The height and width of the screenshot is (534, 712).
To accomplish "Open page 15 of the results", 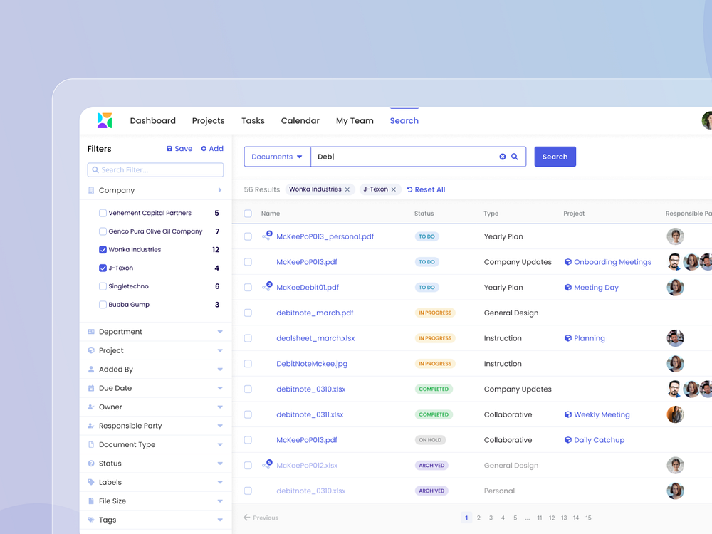I will click(587, 518).
